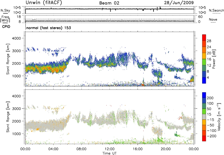Select the gray −15 to 15 Velocity segment

(x=204, y=117)
